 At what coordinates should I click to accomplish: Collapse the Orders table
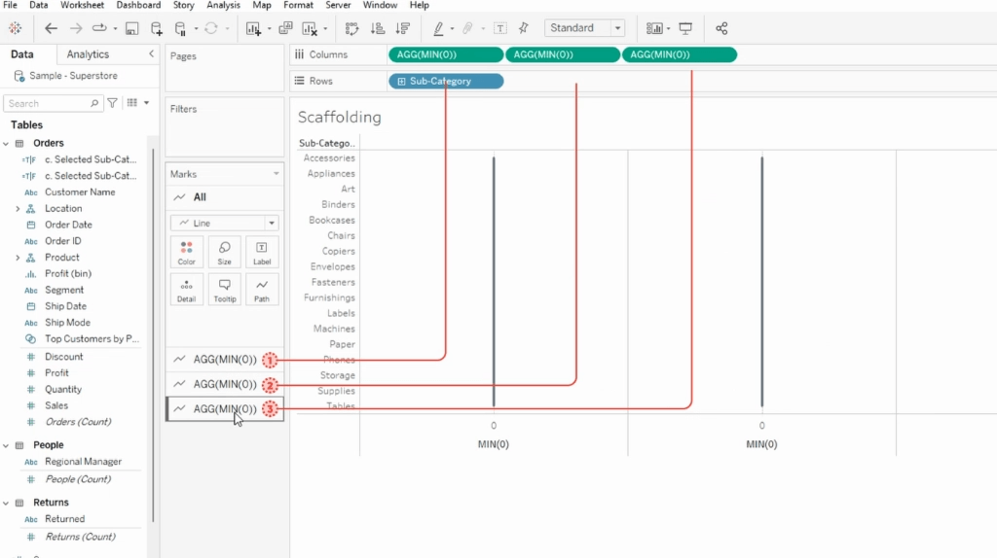(x=6, y=143)
